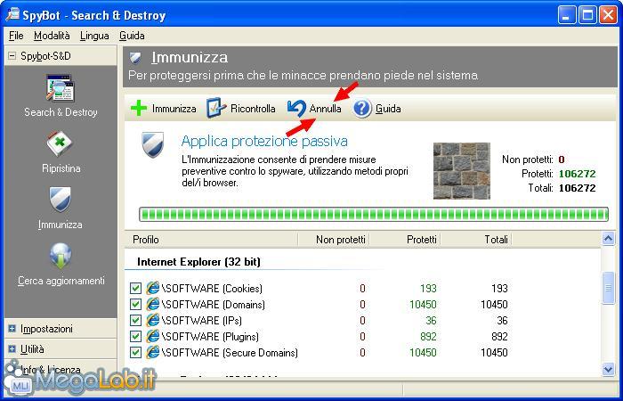Open the File menu
This screenshot has height=401, width=623.
coord(16,36)
